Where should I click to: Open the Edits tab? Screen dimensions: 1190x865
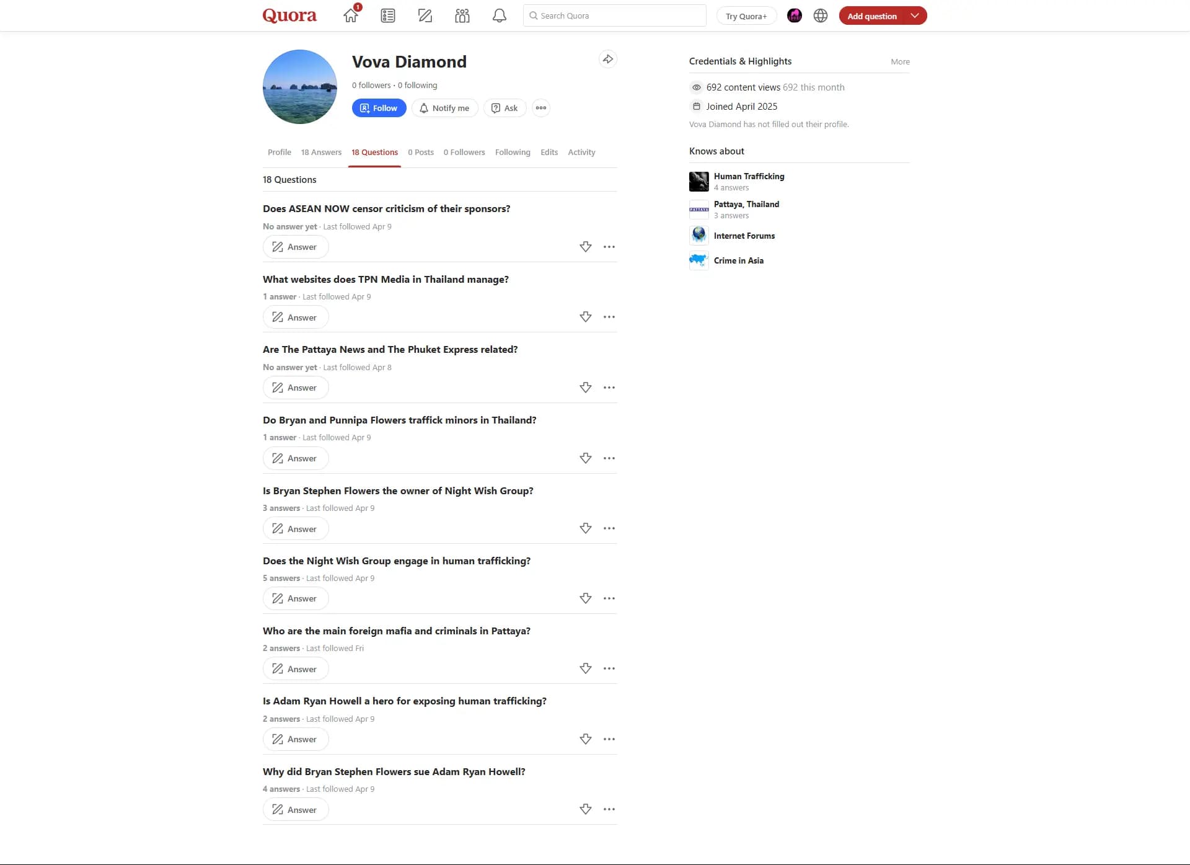(549, 152)
